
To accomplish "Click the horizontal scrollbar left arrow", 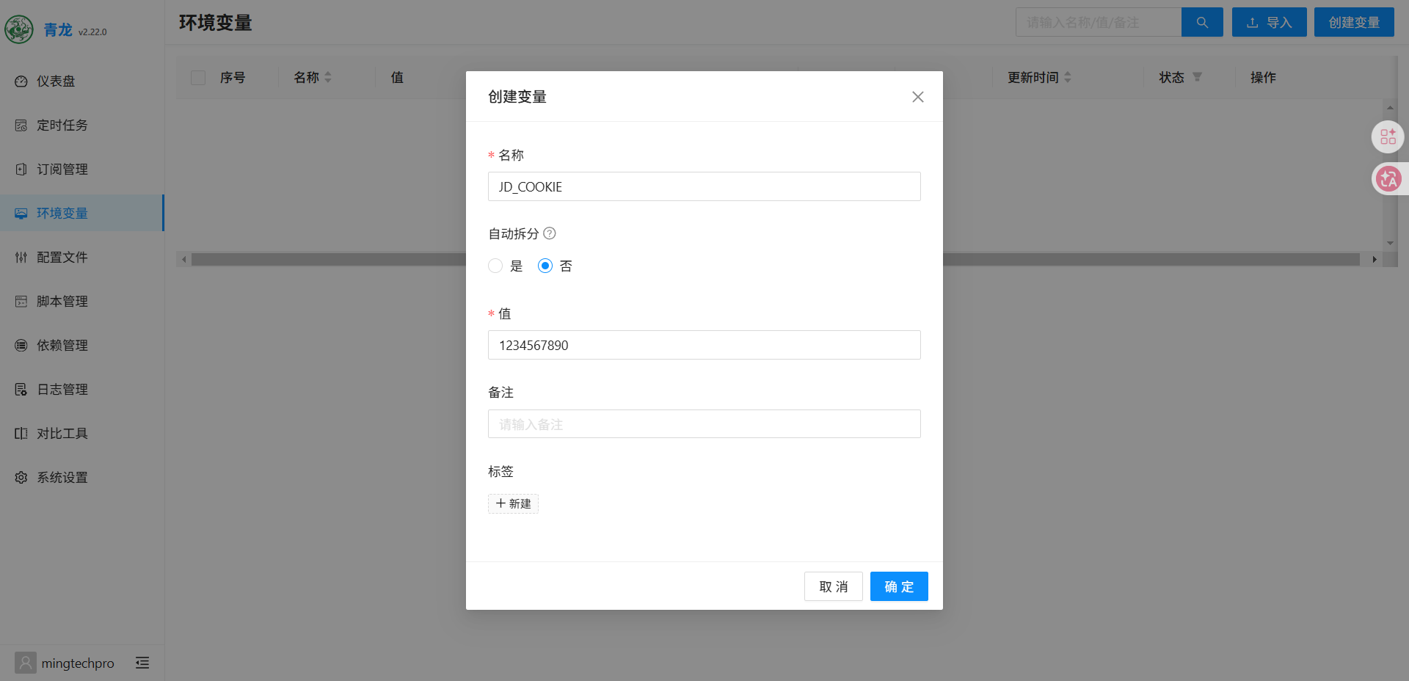I will [x=183, y=259].
